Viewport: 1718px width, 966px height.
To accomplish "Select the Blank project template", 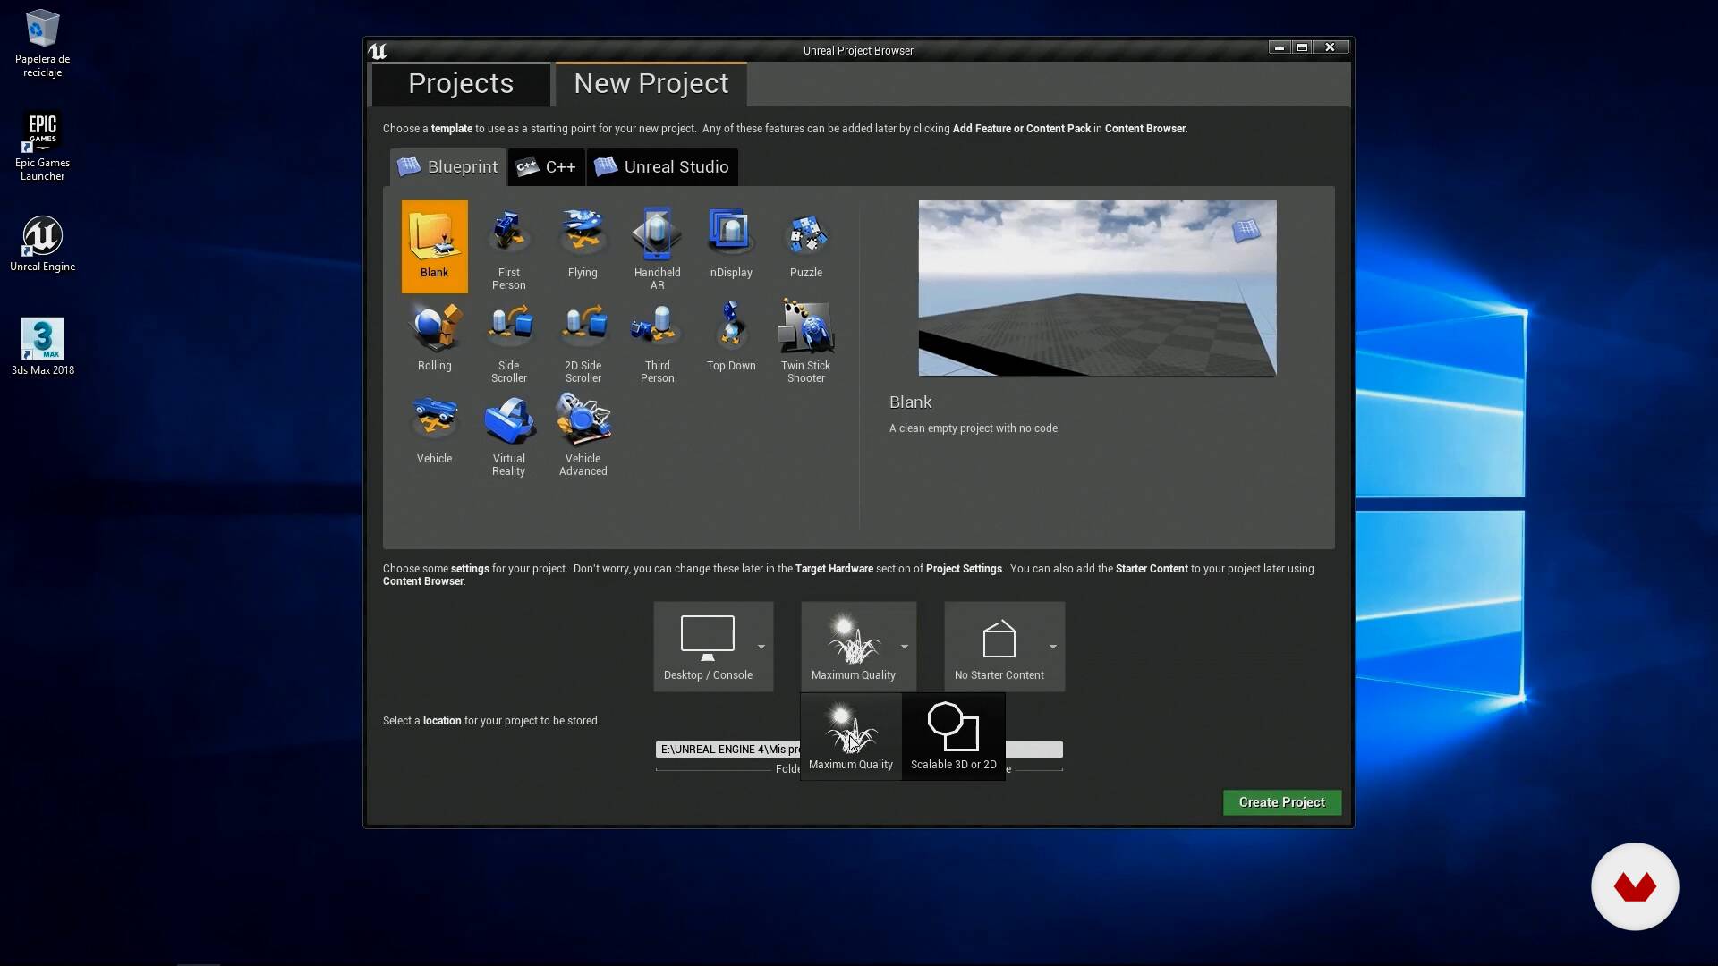I will 434,246.
